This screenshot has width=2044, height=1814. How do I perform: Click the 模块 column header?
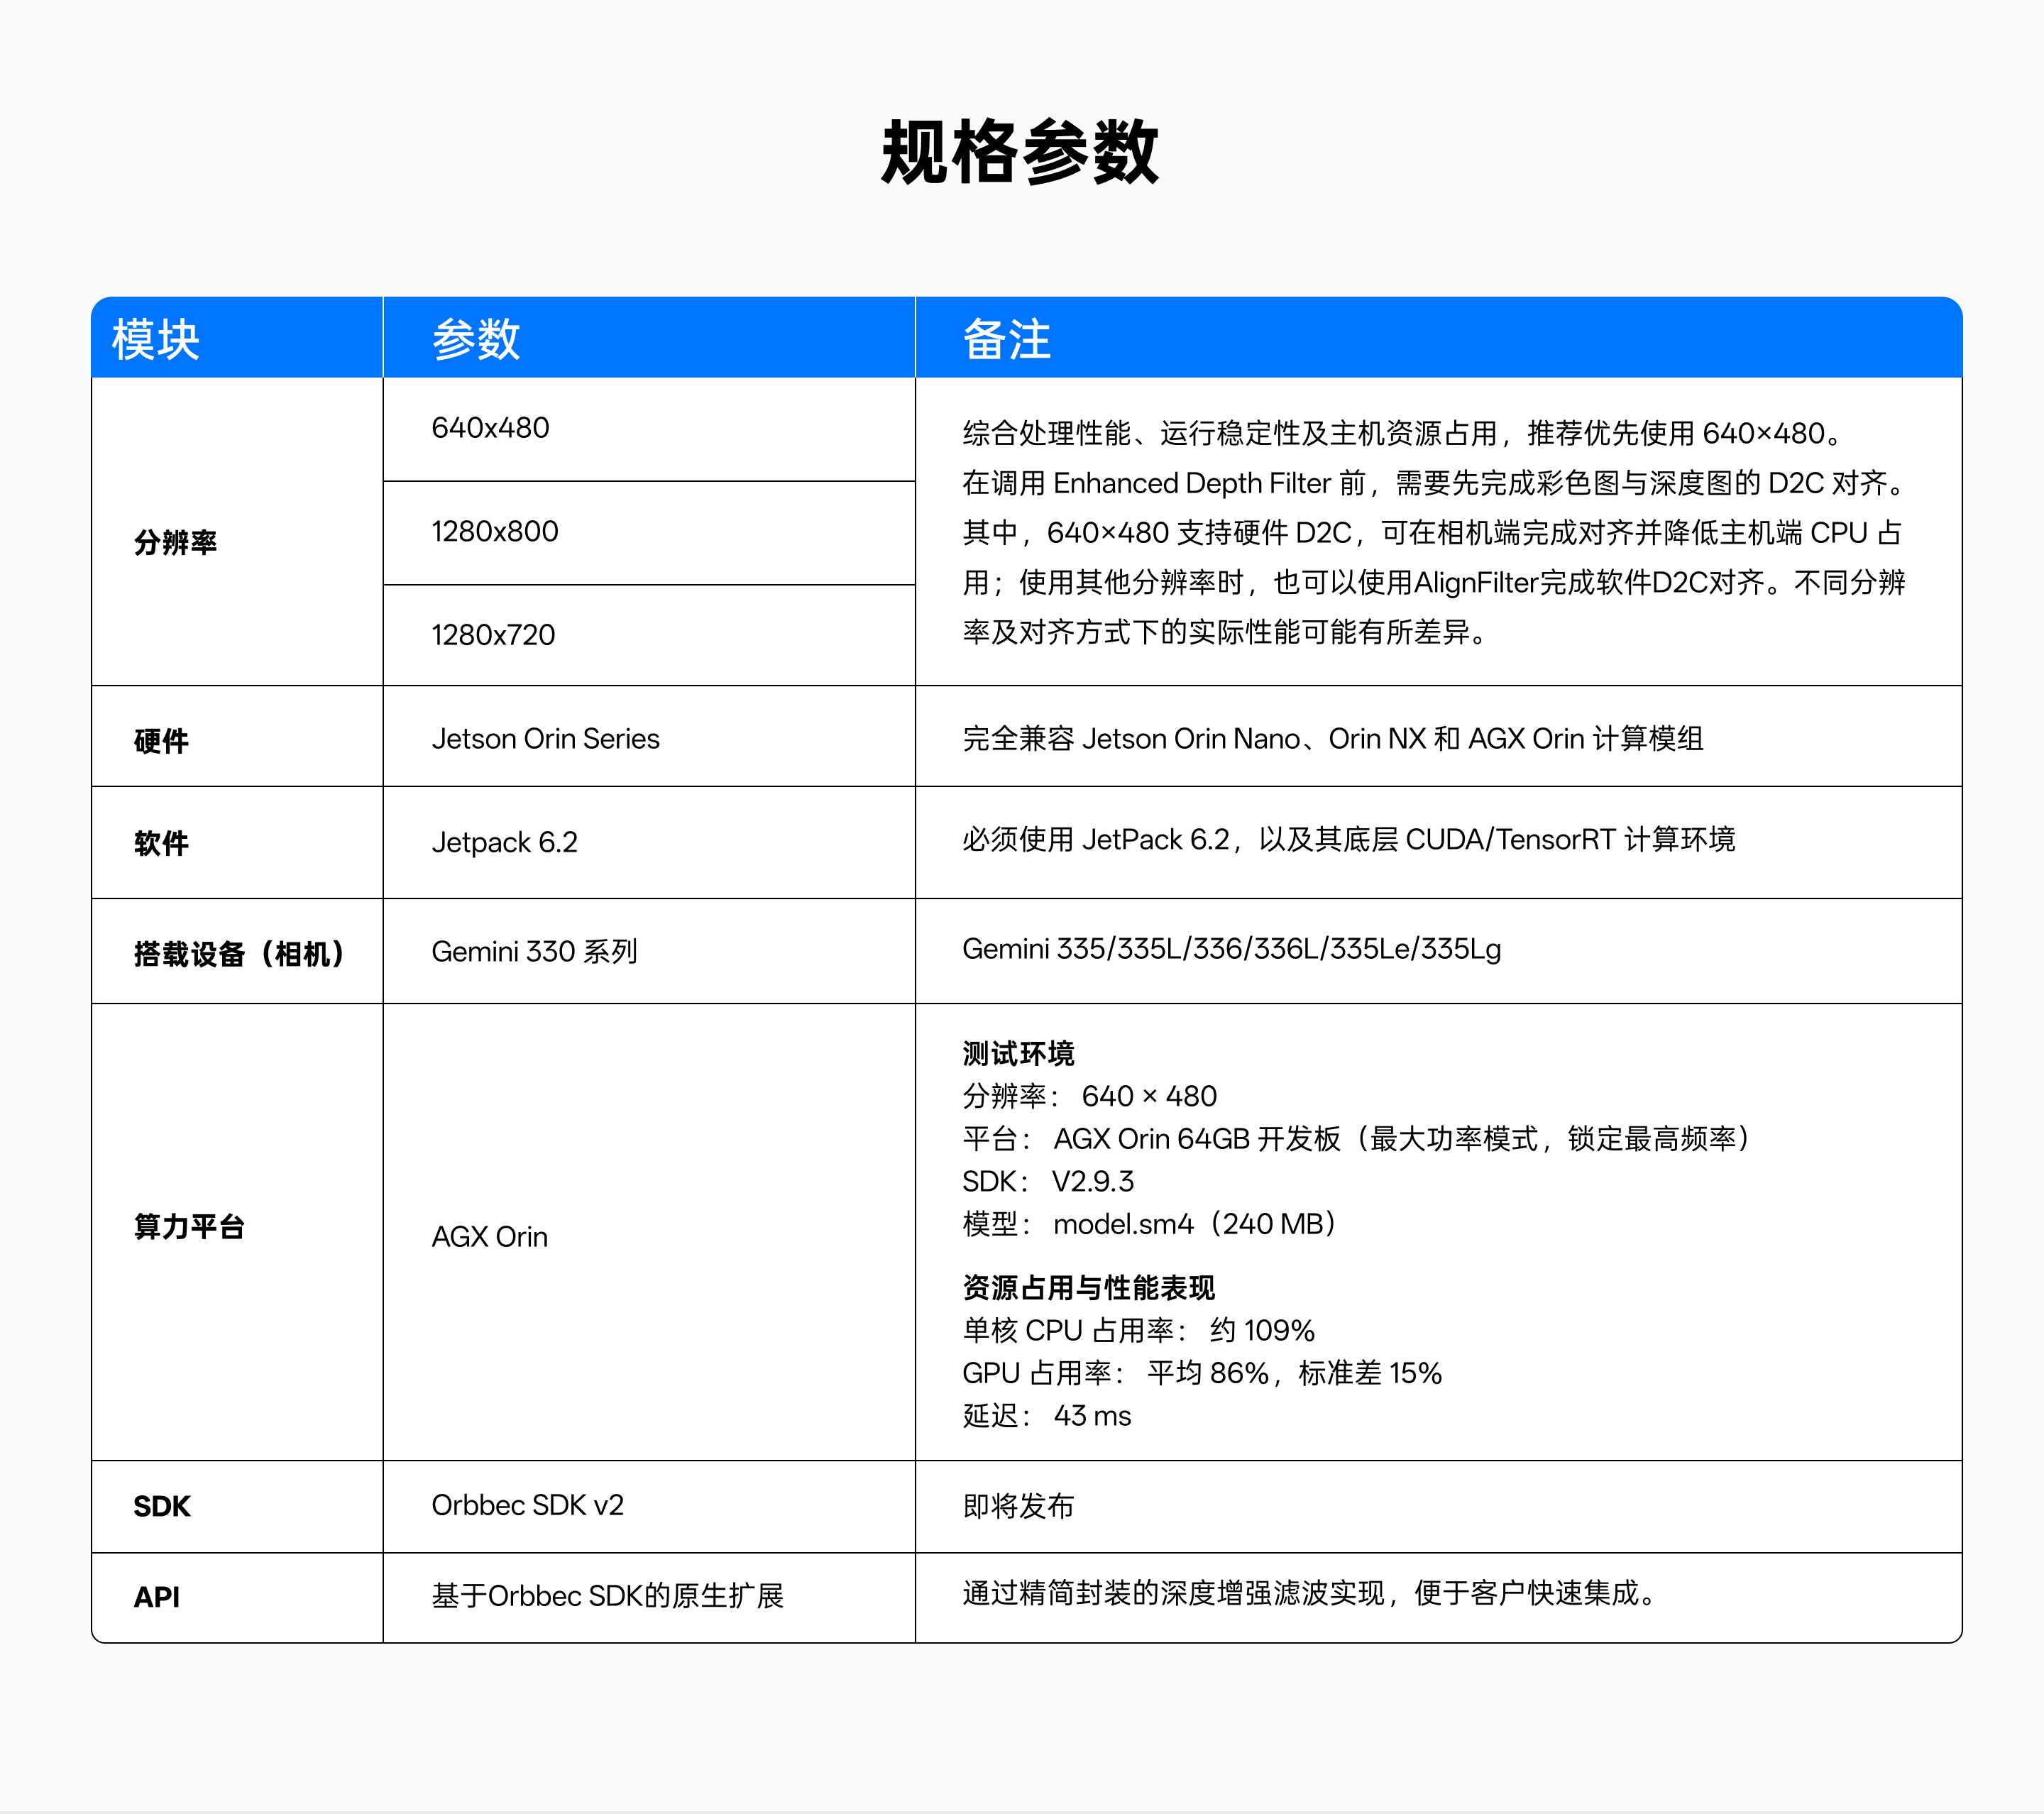[x=156, y=340]
